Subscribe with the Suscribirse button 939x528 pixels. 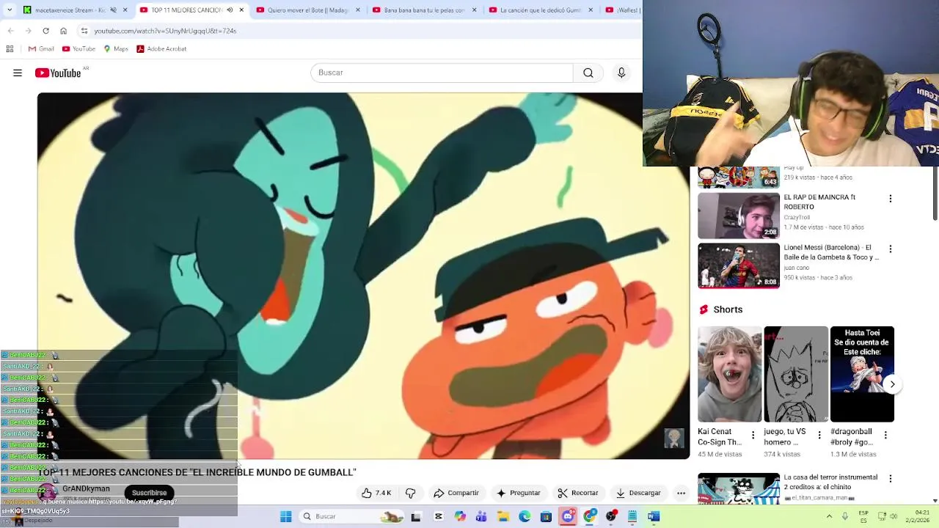click(149, 493)
